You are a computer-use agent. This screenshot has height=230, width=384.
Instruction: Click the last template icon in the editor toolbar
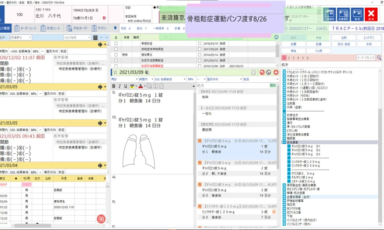pyautogui.click(x=162, y=86)
